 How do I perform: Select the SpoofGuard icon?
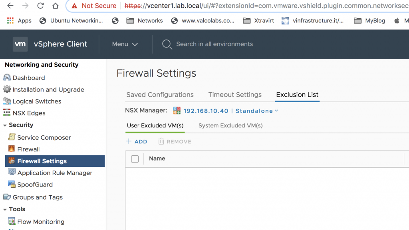[12, 184]
